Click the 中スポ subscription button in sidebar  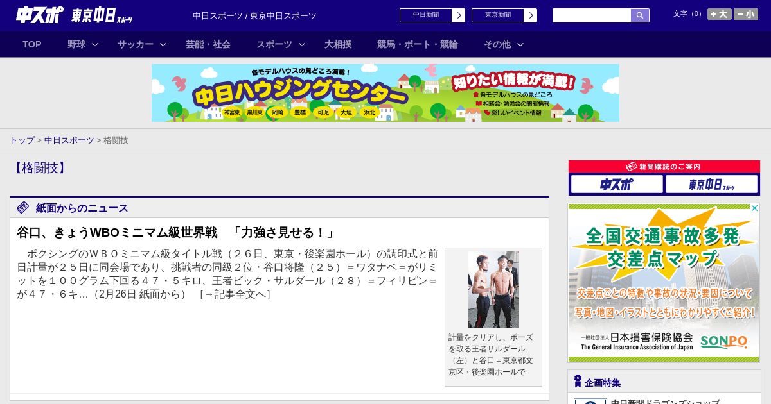pyautogui.click(x=617, y=184)
